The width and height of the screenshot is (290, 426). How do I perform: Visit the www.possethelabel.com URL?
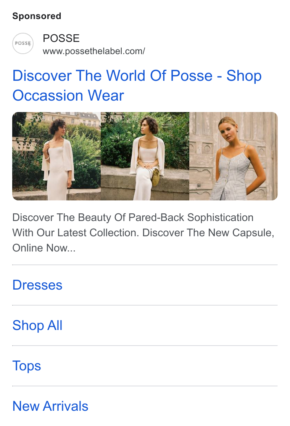coord(94,51)
